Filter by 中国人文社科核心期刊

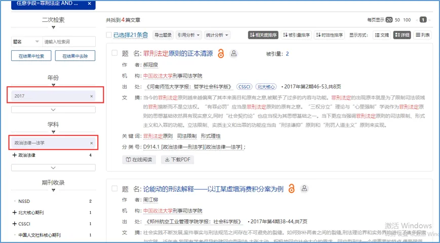coord(39,235)
